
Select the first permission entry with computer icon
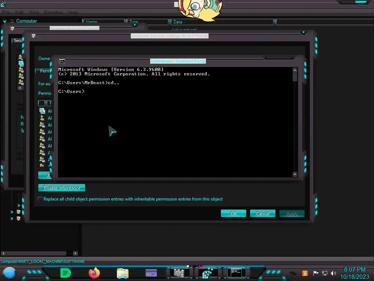[42, 111]
